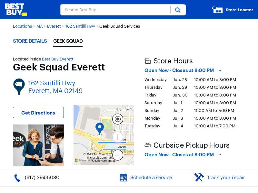The width and height of the screenshot is (258, 193).
Task: Click the Get Directions button
Action: tap(38, 113)
